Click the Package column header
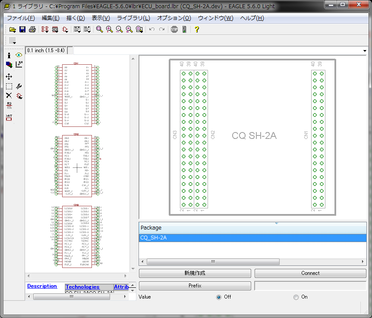Image resolution: width=372 pixels, height=318 pixels. click(252, 228)
